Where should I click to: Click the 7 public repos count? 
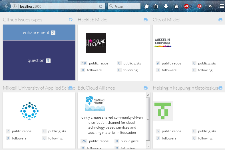coord(8,131)
